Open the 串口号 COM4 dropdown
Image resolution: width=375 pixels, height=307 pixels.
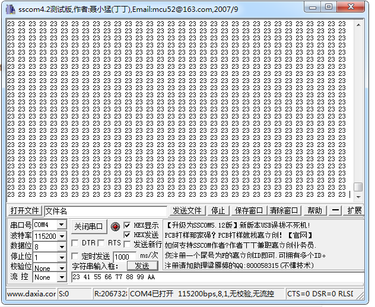coord(62,225)
